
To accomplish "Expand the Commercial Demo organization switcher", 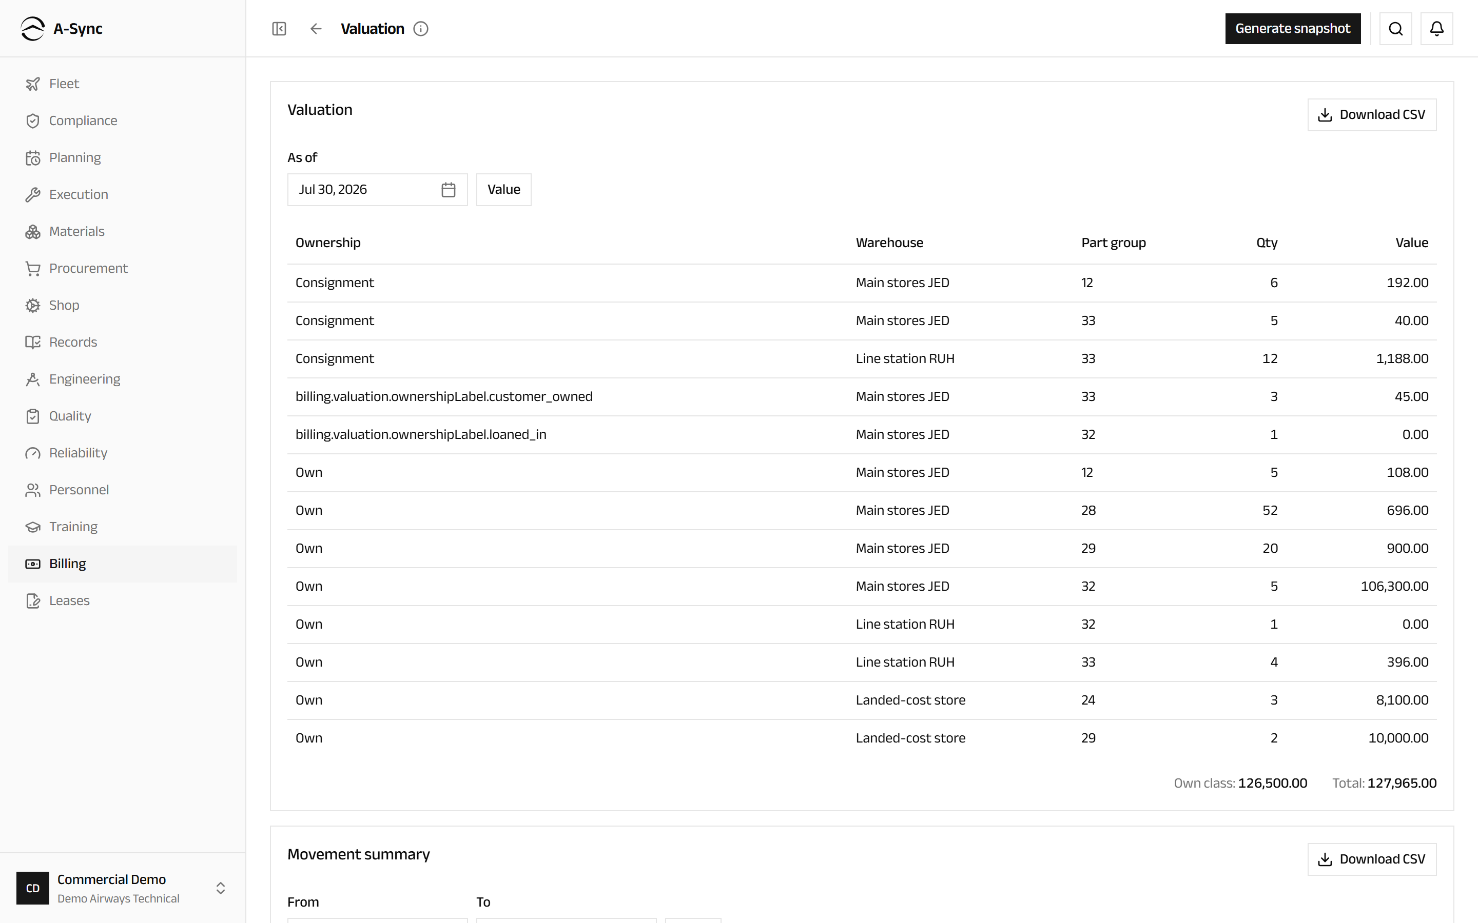I will 221,888.
